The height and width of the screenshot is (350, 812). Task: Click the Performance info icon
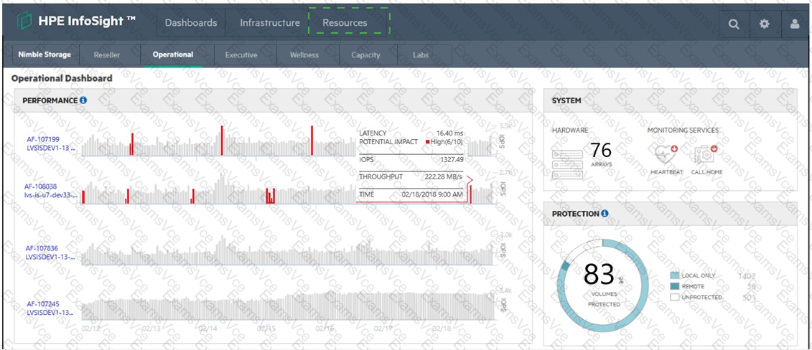coord(83,100)
